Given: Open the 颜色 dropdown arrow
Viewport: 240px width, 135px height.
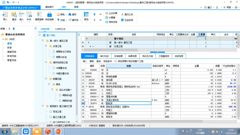Looking at the screenshot, I should click(67, 15).
